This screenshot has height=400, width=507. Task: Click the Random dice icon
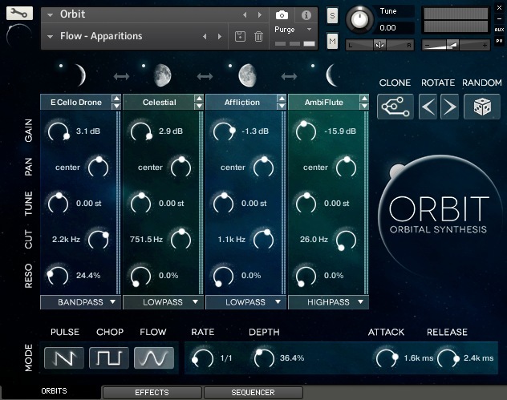pyautogui.click(x=481, y=106)
